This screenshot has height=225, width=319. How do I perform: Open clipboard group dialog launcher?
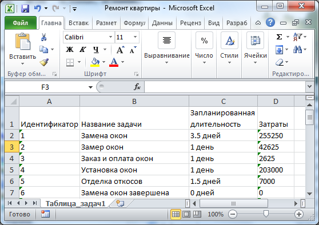[54, 74]
